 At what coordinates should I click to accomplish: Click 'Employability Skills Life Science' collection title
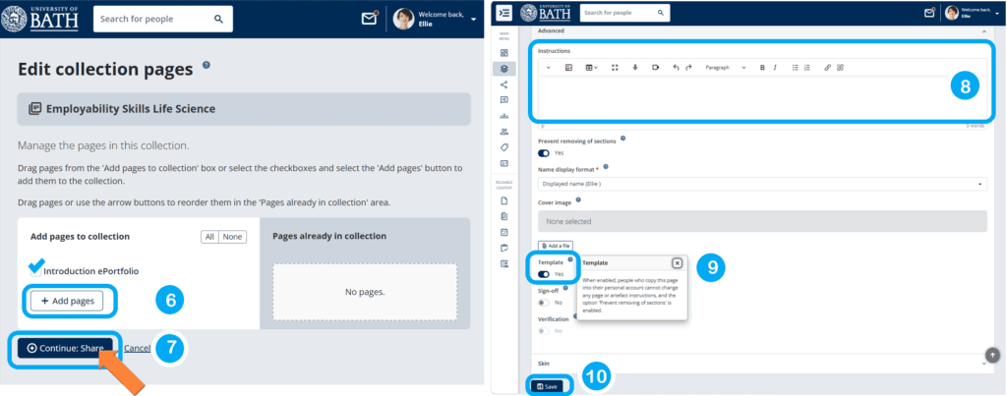click(131, 109)
